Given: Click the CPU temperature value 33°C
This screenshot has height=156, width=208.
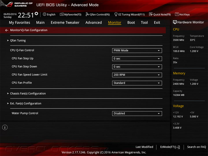Looking at the screenshot, I should coord(192,40).
